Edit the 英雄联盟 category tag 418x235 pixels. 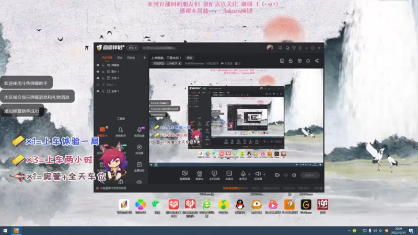(167, 63)
